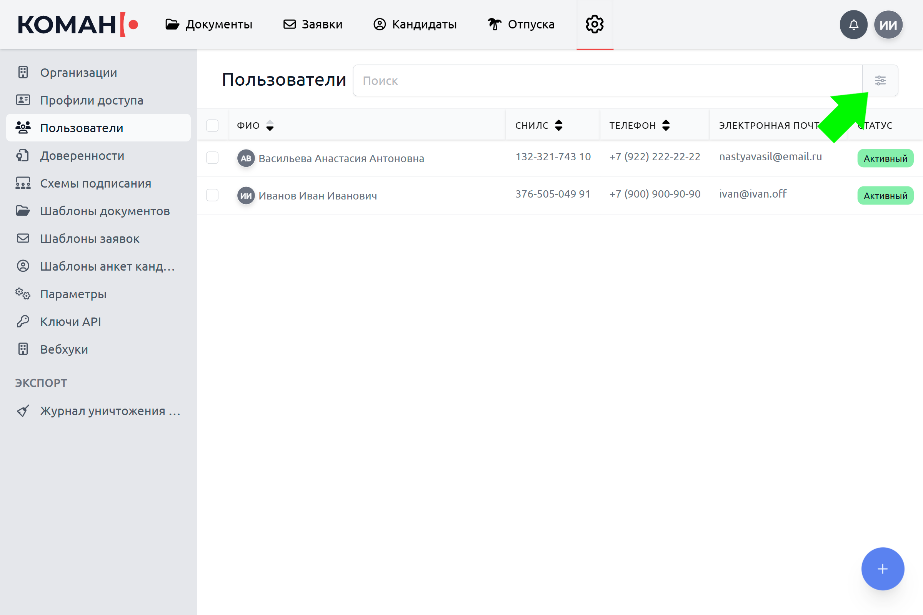923x615 pixels.
Task: Click the ИИ avatar next to Иванов
Action: [x=246, y=195]
